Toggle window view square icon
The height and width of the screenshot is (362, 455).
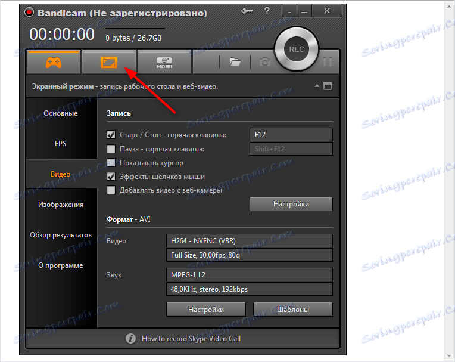328,86
